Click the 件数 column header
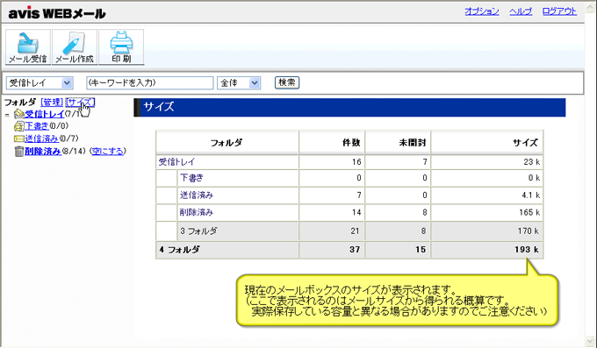 (332, 143)
